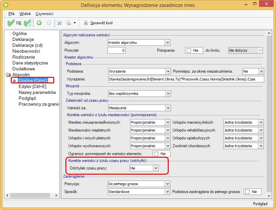
Task: Open the Czynności menu
Action: pos(44,14)
